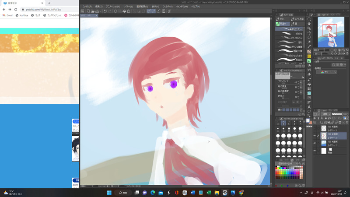Expand stabilization row arrow in tool property
350x197 pixels.
coord(301,110)
